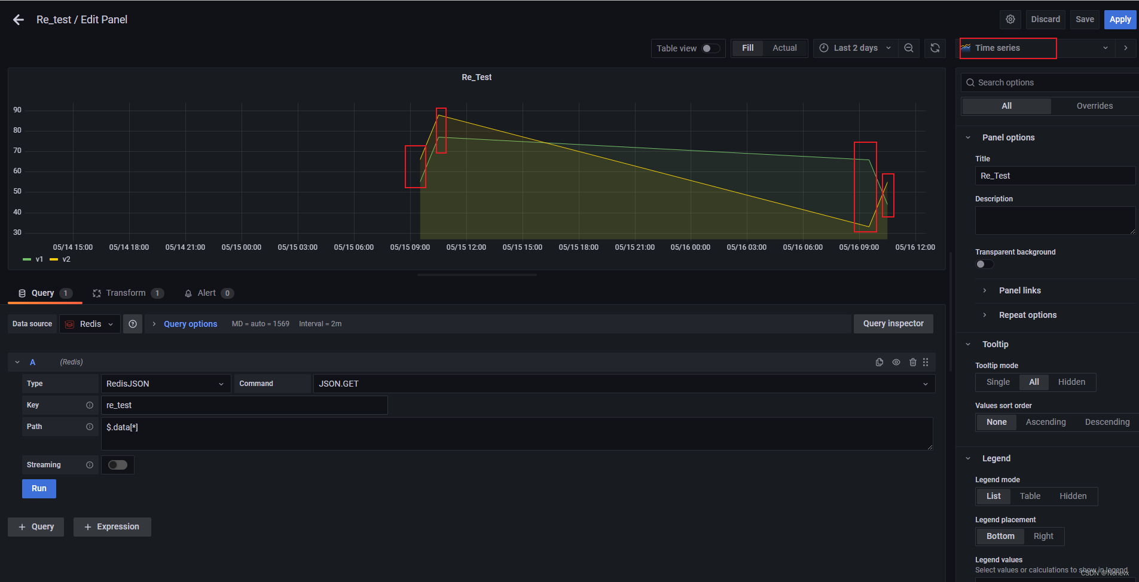Duplicate query A using the copy icon
Image resolution: width=1139 pixels, height=582 pixels.
[879, 362]
